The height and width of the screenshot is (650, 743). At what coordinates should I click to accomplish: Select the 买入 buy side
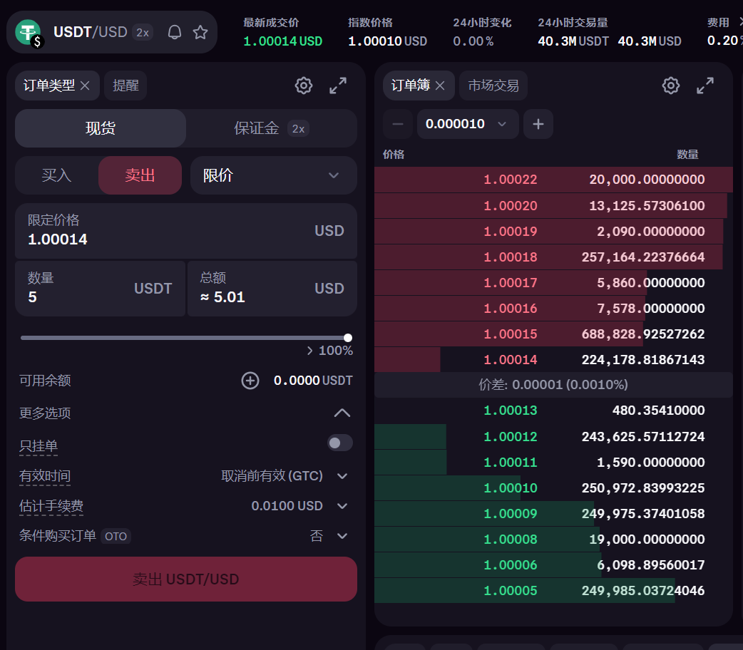57,175
